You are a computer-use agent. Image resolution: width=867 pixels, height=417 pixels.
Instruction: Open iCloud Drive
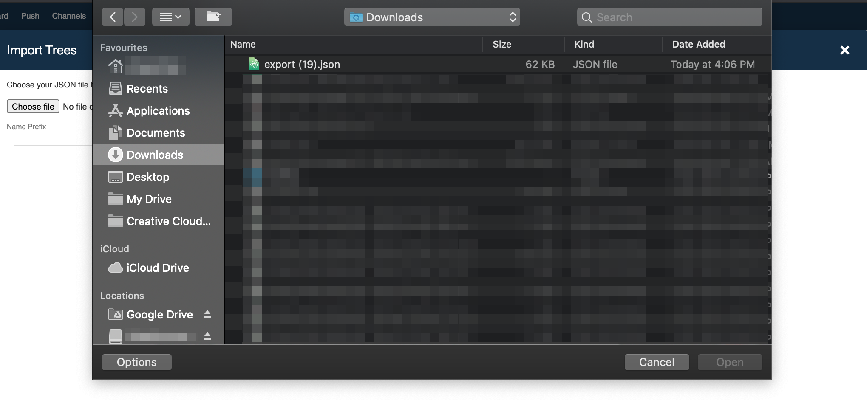point(158,268)
